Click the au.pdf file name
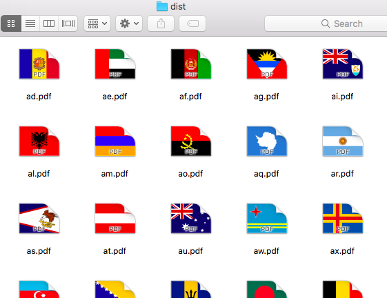 [190, 251]
